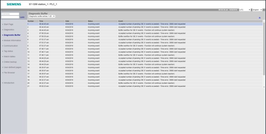266x134 pixels.
Task: Click the Diagnostic Buffer page heading
Action: pyautogui.click(x=38, y=13)
